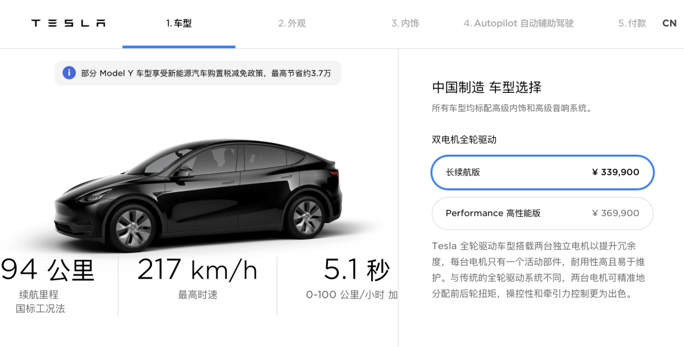The width and height of the screenshot is (684, 347).
Task: Select the 长续航版 option
Action: (x=543, y=173)
